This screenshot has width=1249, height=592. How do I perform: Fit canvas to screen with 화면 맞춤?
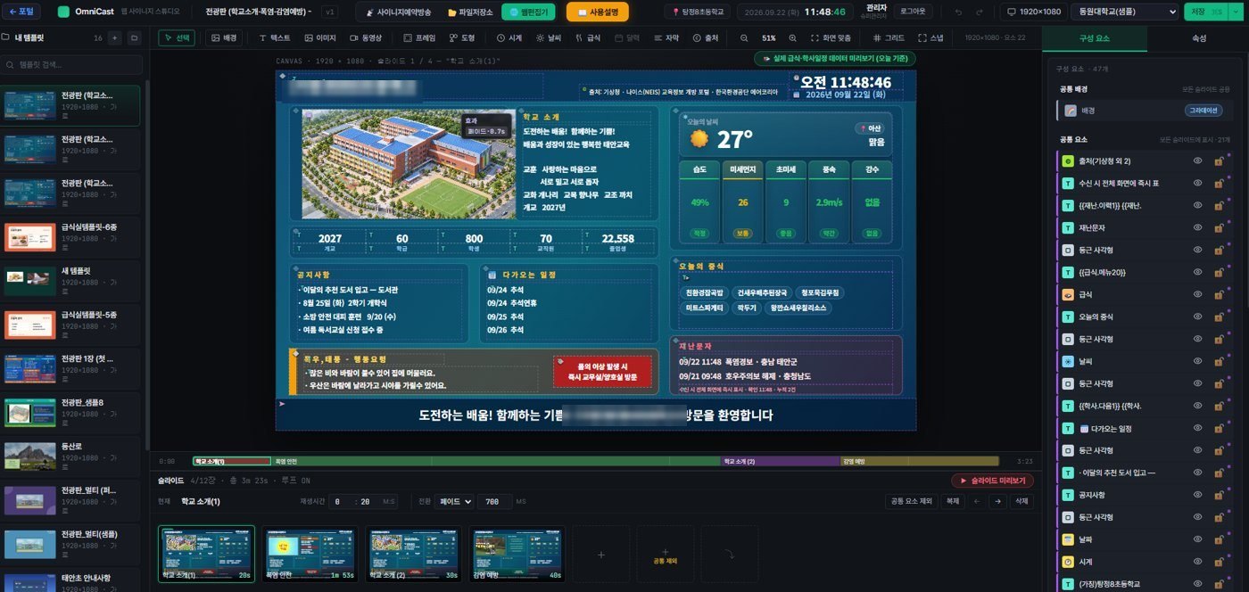point(831,38)
